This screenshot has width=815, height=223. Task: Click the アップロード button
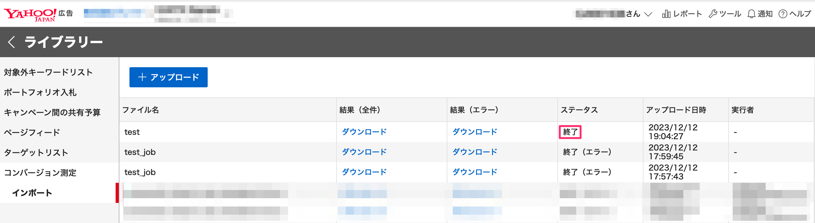[x=168, y=77]
